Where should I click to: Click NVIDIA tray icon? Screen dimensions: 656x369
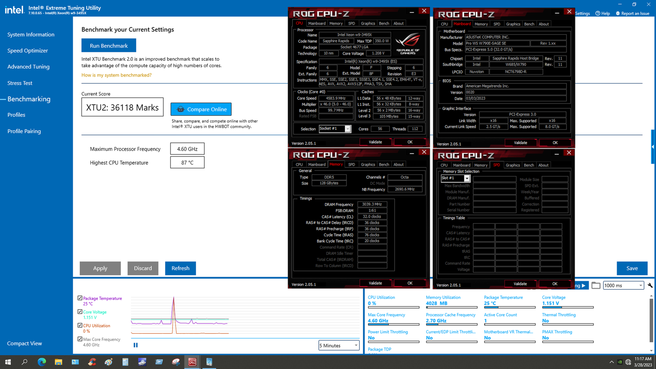[620, 362]
